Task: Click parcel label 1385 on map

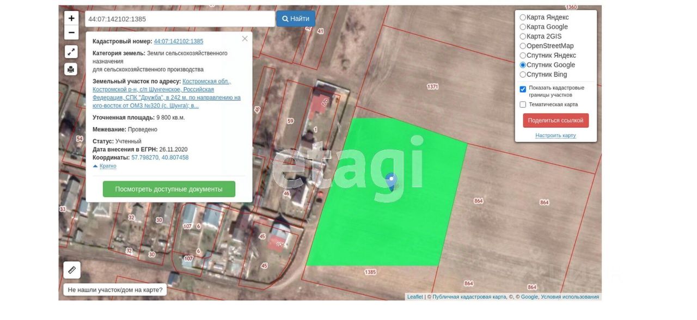Action: point(370,272)
